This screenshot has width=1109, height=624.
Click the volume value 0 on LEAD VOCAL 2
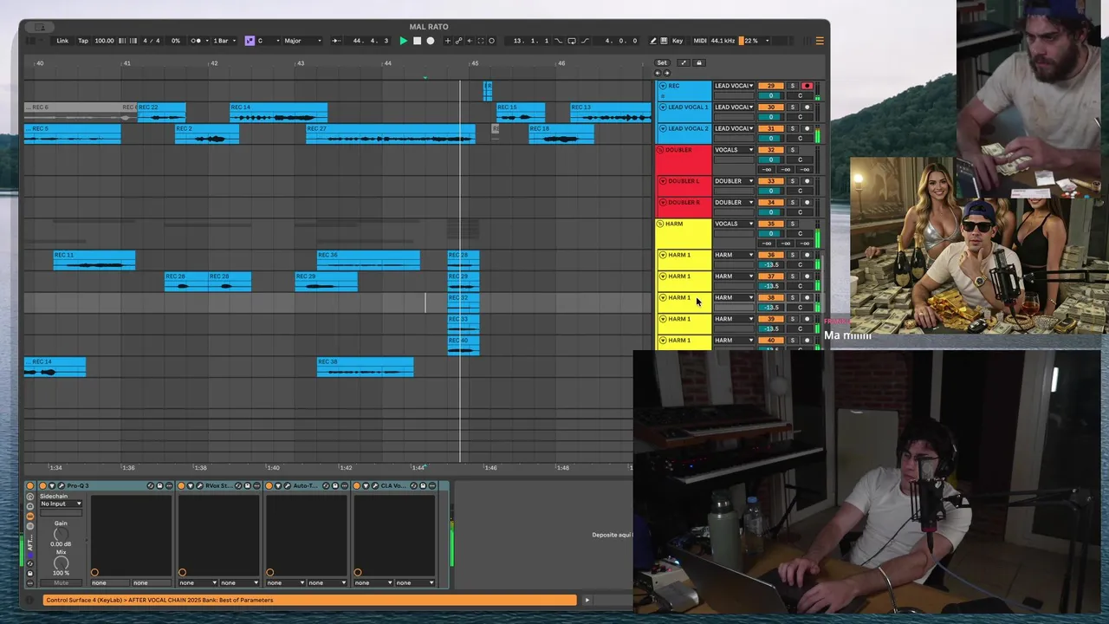pos(770,139)
